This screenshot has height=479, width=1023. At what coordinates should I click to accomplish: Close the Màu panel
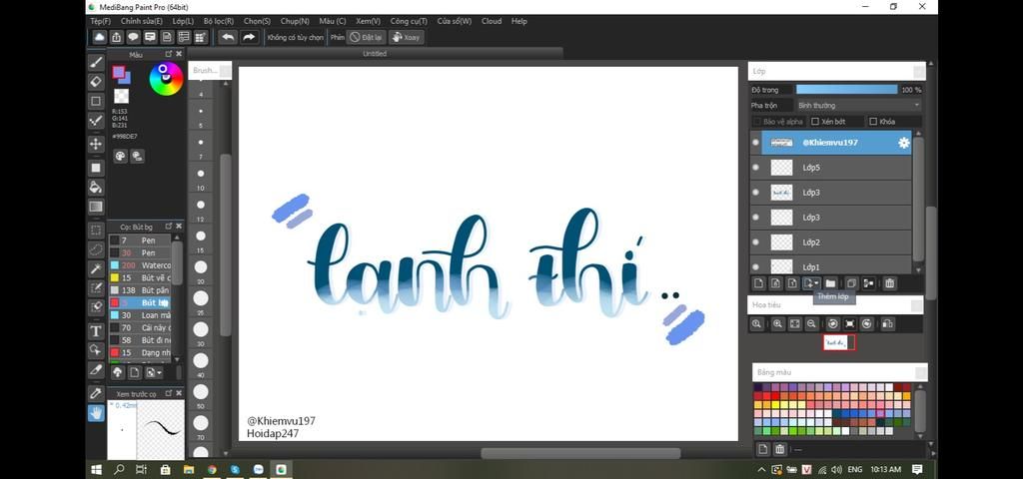click(179, 54)
